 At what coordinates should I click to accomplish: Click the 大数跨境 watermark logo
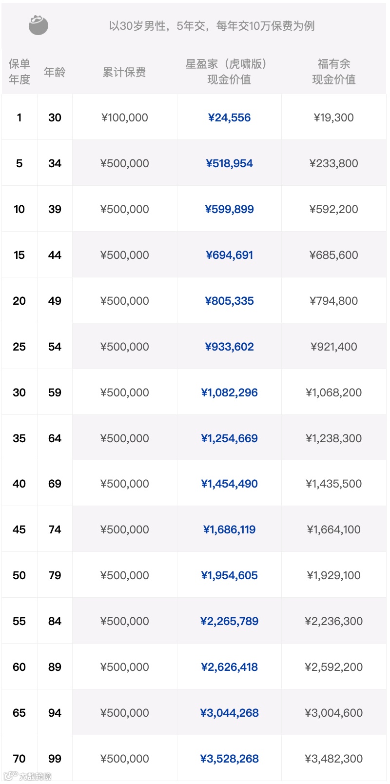pos(27,776)
